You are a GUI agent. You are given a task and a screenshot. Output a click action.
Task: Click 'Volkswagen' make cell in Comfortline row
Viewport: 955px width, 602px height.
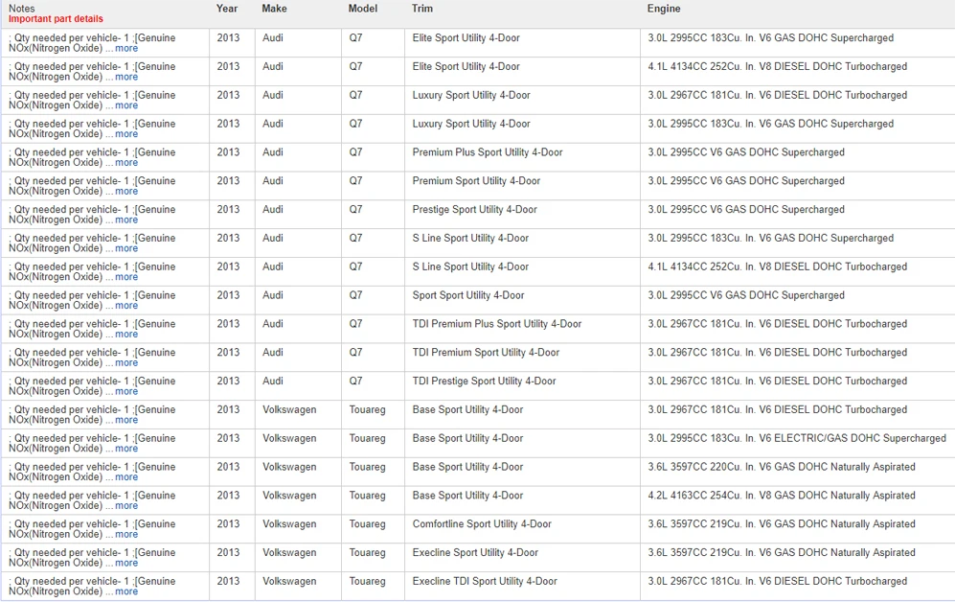[x=289, y=524]
